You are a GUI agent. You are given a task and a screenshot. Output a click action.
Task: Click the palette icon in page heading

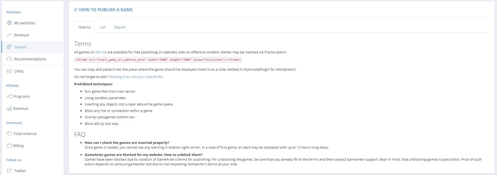76,10
